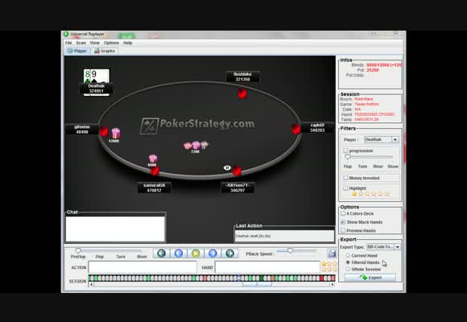Switch to the Graphs tab
The height and width of the screenshot is (322, 467).
pos(105,51)
